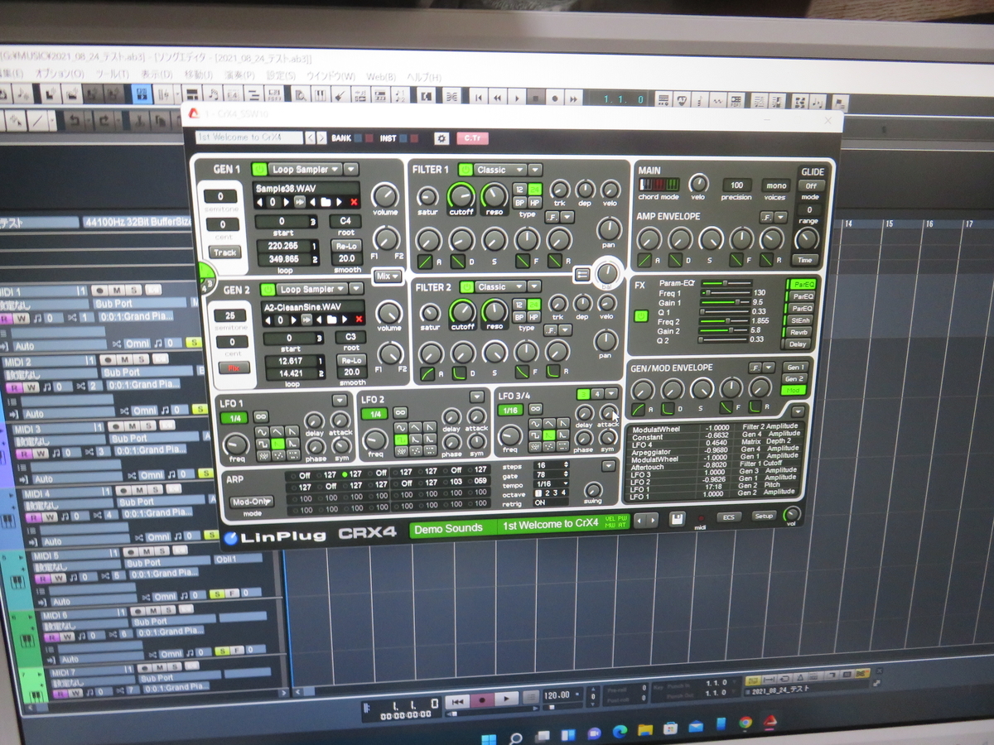Open Microsoft Edge from the taskbar
Screen dimensions: 994x745
pos(621,732)
